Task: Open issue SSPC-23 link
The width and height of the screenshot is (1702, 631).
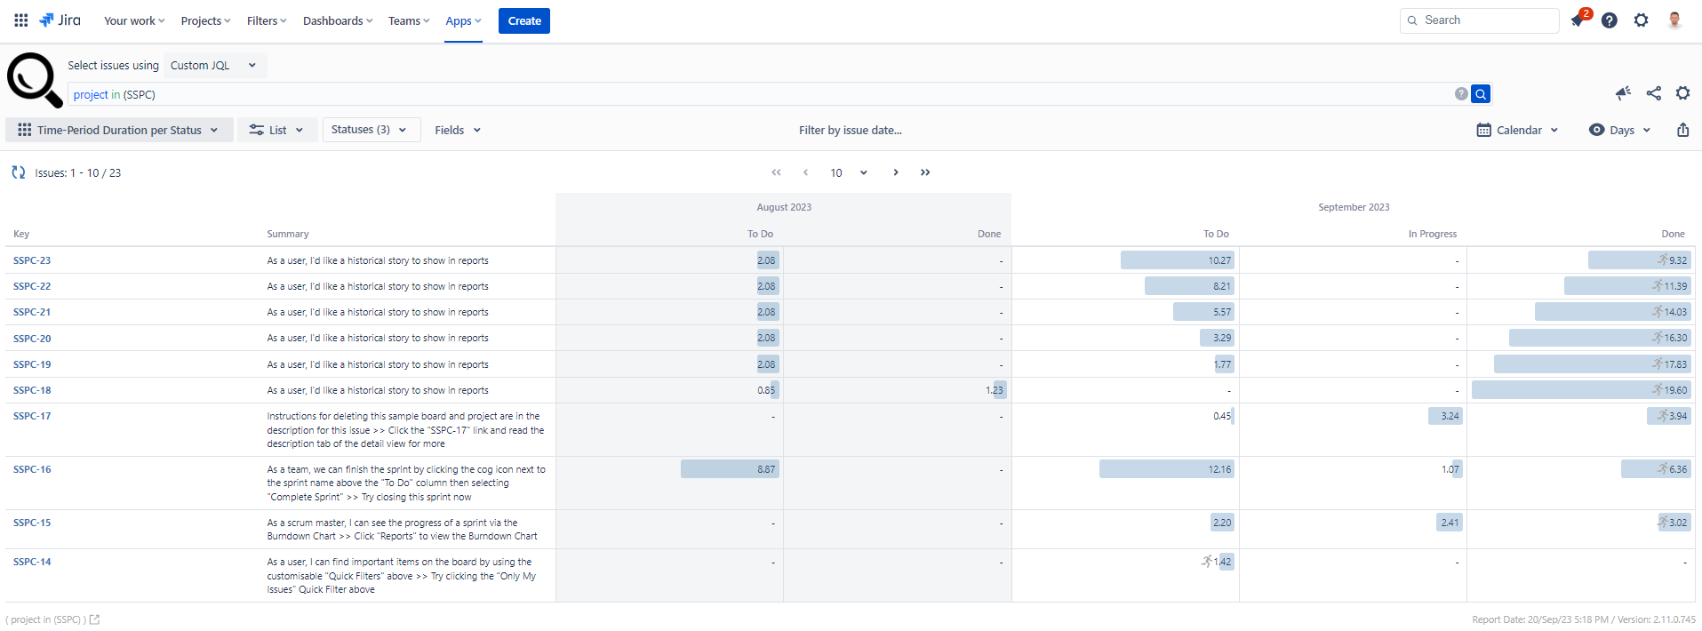Action: (x=32, y=260)
